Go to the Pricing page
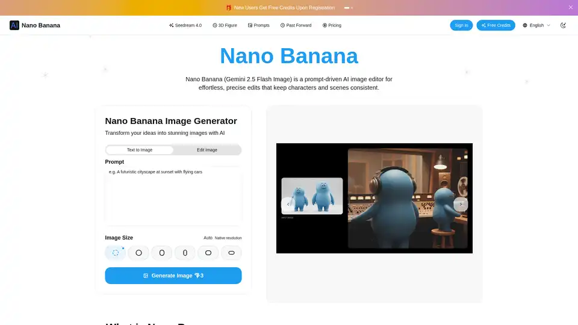Image resolution: width=578 pixels, height=325 pixels. click(332, 25)
